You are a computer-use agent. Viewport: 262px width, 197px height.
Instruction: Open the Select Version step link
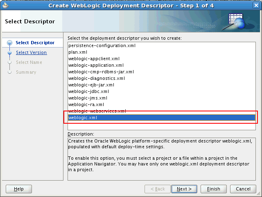click(x=31, y=52)
